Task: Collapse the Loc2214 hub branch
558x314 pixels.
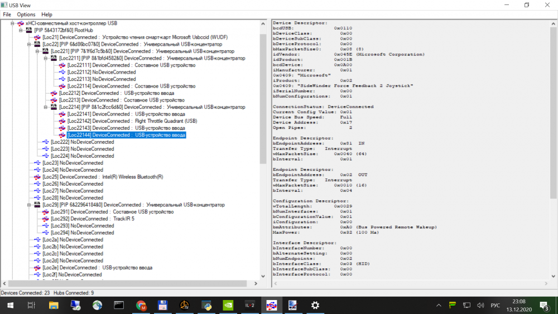Action: 46,107
